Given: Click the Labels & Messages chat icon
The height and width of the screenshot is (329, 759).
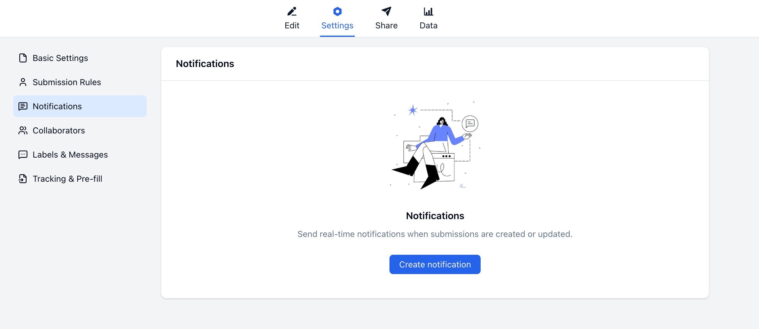Looking at the screenshot, I should click(x=23, y=155).
